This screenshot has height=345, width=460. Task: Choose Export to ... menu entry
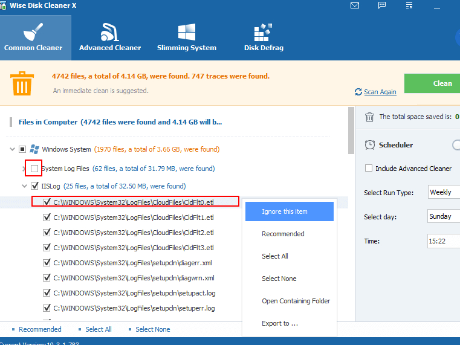(x=290, y=323)
